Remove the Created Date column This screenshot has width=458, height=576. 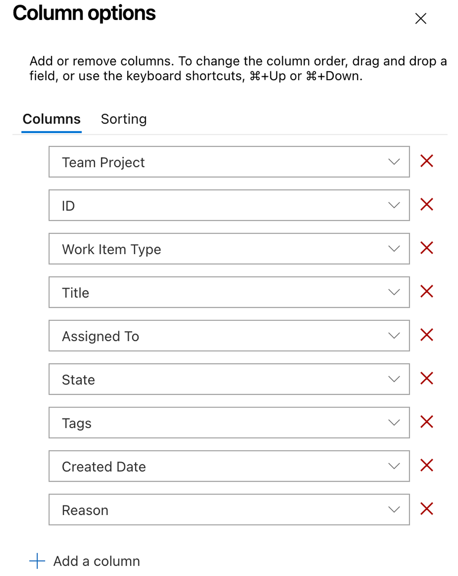point(426,465)
